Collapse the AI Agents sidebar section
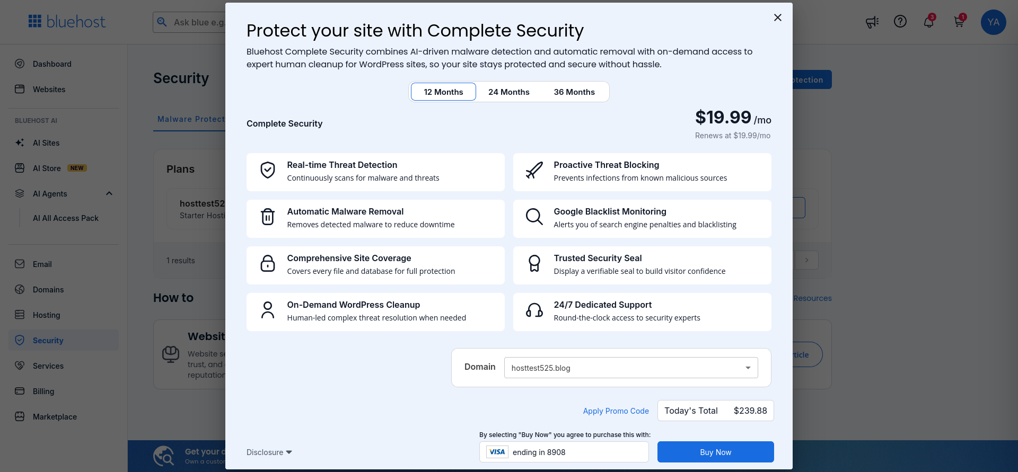Viewport: 1018px width, 472px height. (109, 193)
